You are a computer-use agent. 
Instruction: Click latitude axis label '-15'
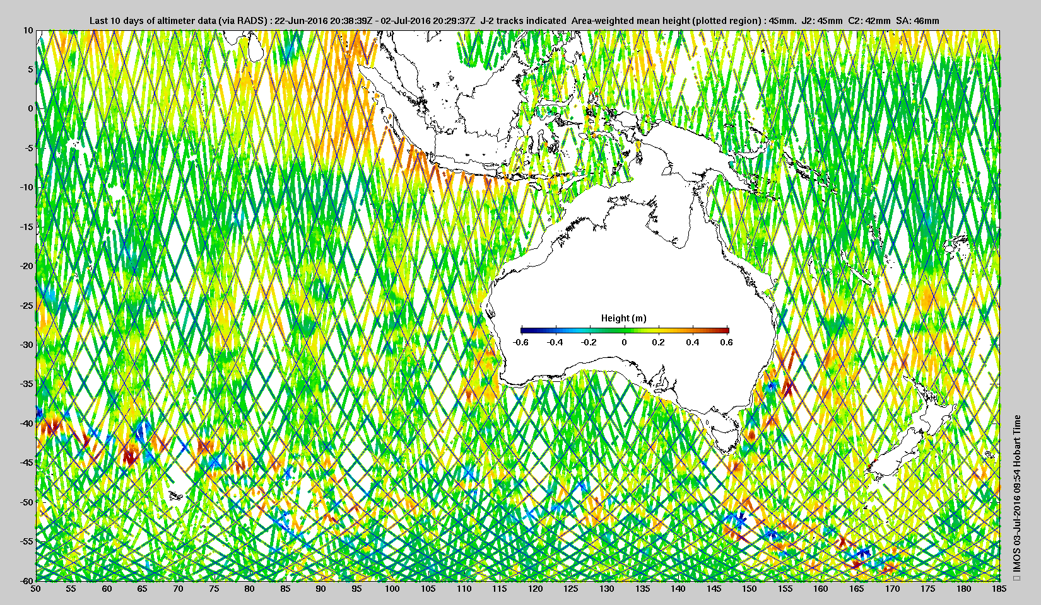pos(26,227)
